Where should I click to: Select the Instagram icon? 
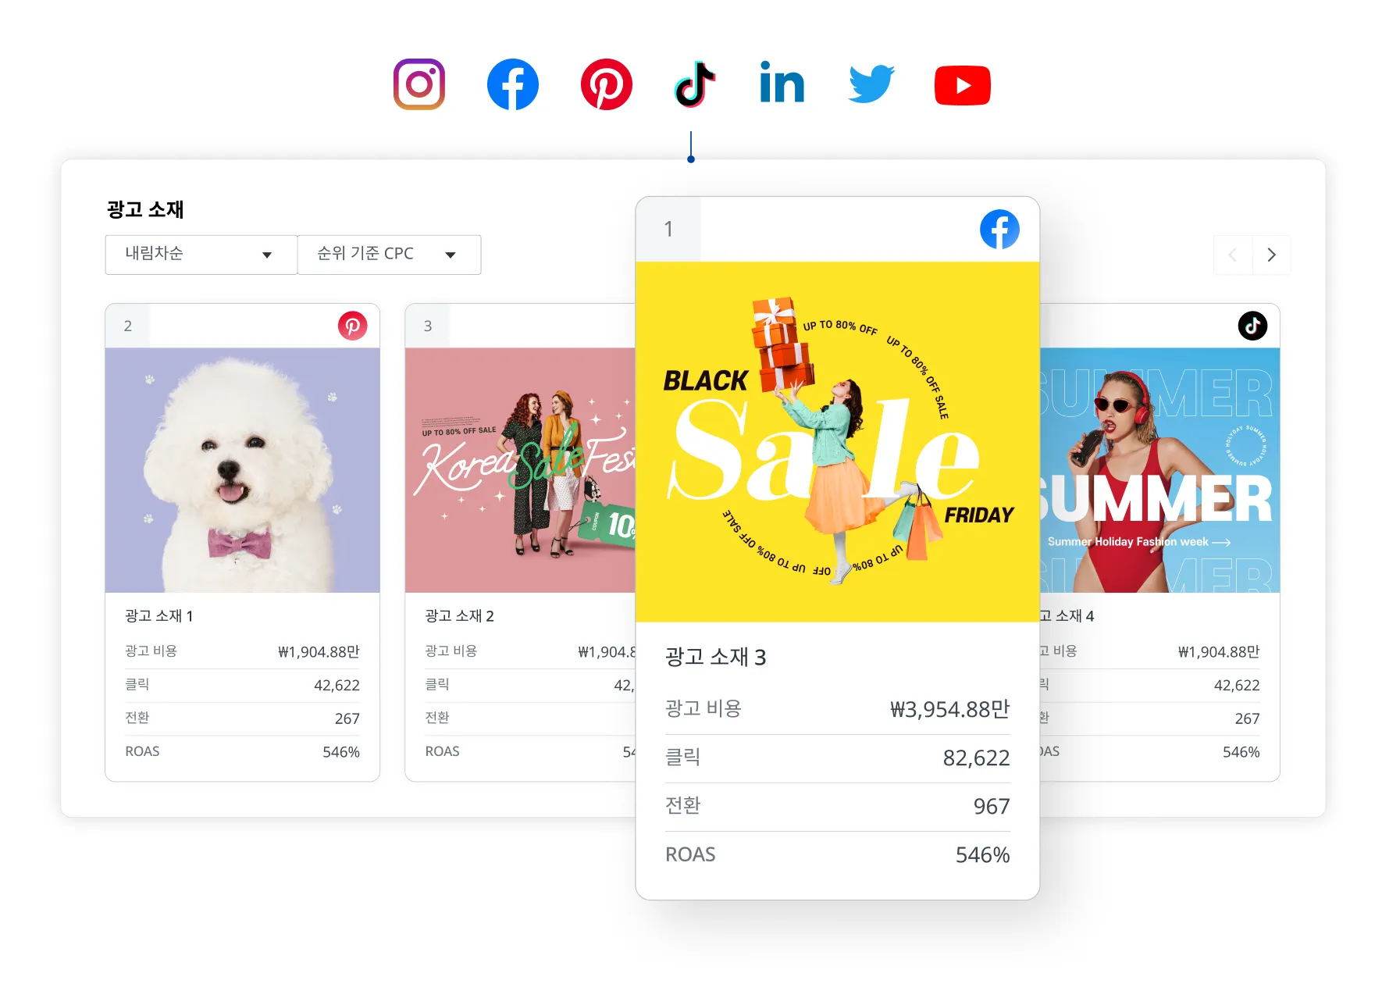419,84
